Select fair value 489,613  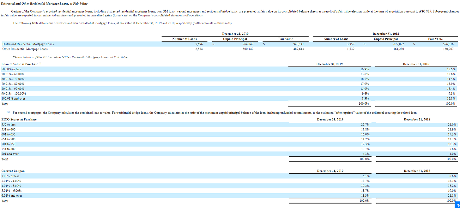(x=298, y=49)
